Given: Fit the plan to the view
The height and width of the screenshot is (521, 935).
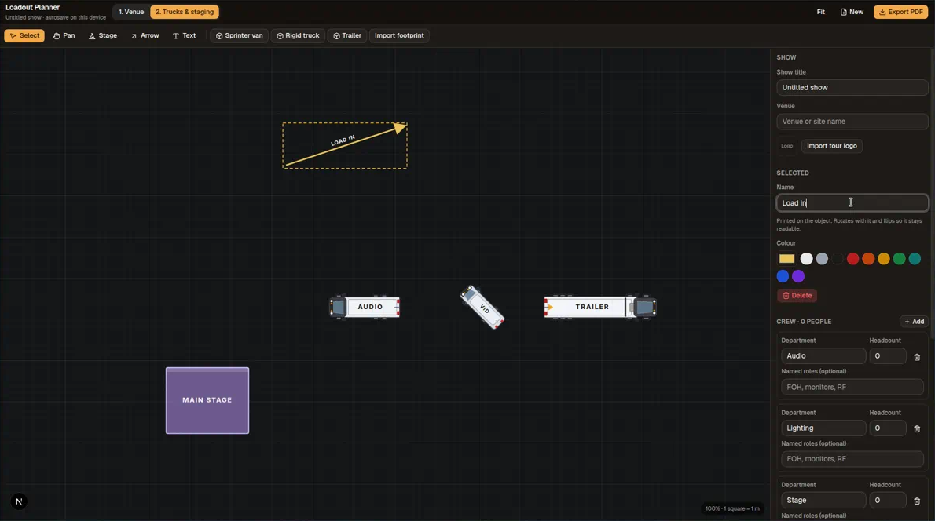Looking at the screenshot, I should pyautogui.click(x=820, y=12).
